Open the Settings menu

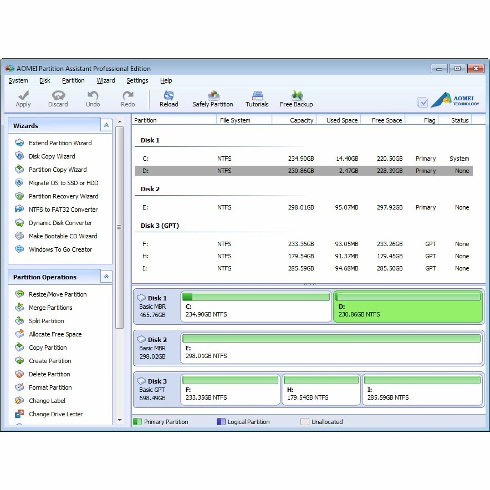point(137,80)
